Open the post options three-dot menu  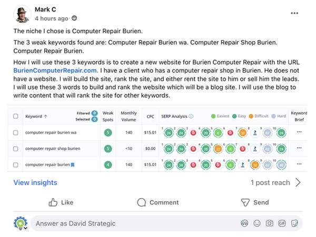tap(294, 13)
